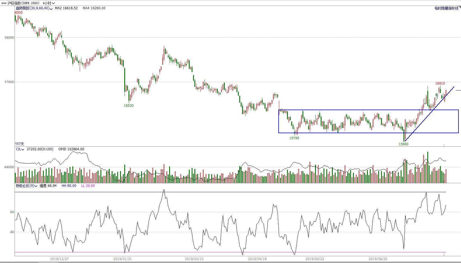This screenshot has height=263, width=461.
Task: Click the 18000 price axis label
Action: point(9,38)
